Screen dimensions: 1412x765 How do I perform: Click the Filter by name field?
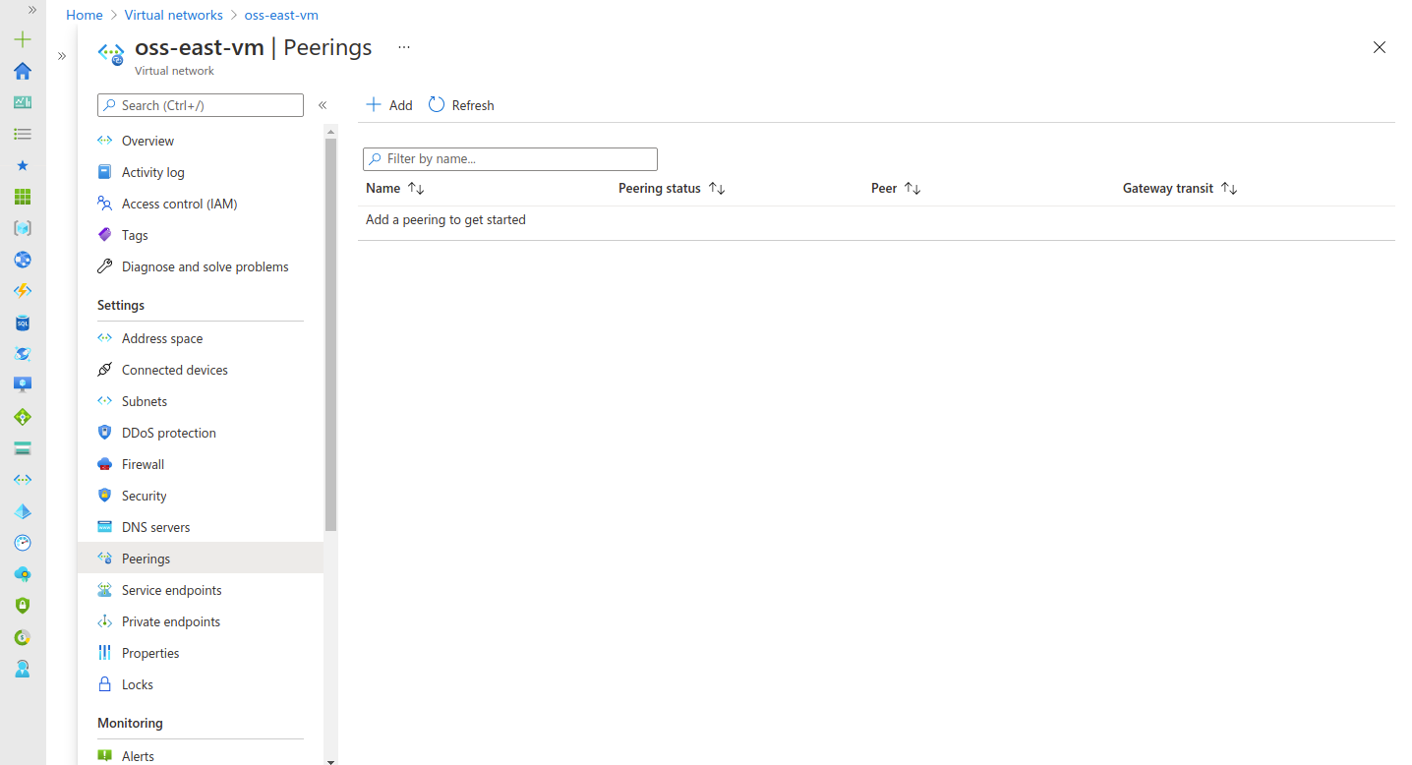point(510,159)
